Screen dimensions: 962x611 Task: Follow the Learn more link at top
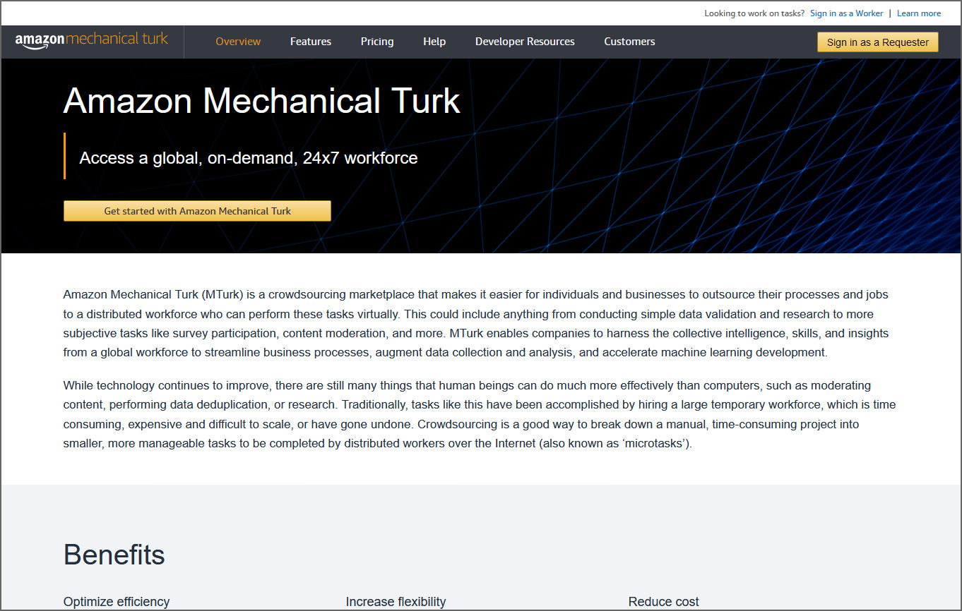[x=918, y=13]
